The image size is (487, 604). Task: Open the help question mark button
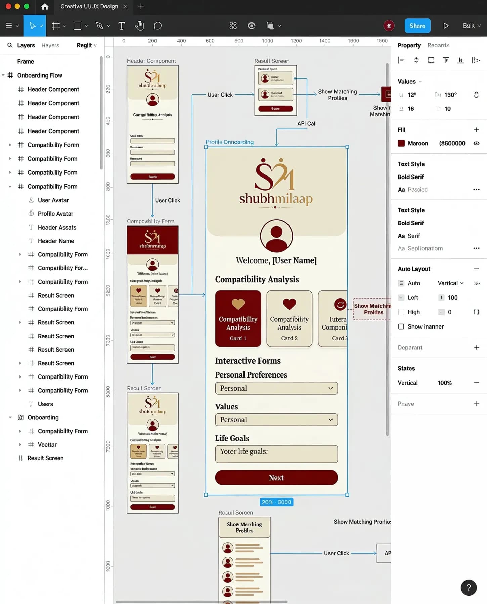(469, 588)
